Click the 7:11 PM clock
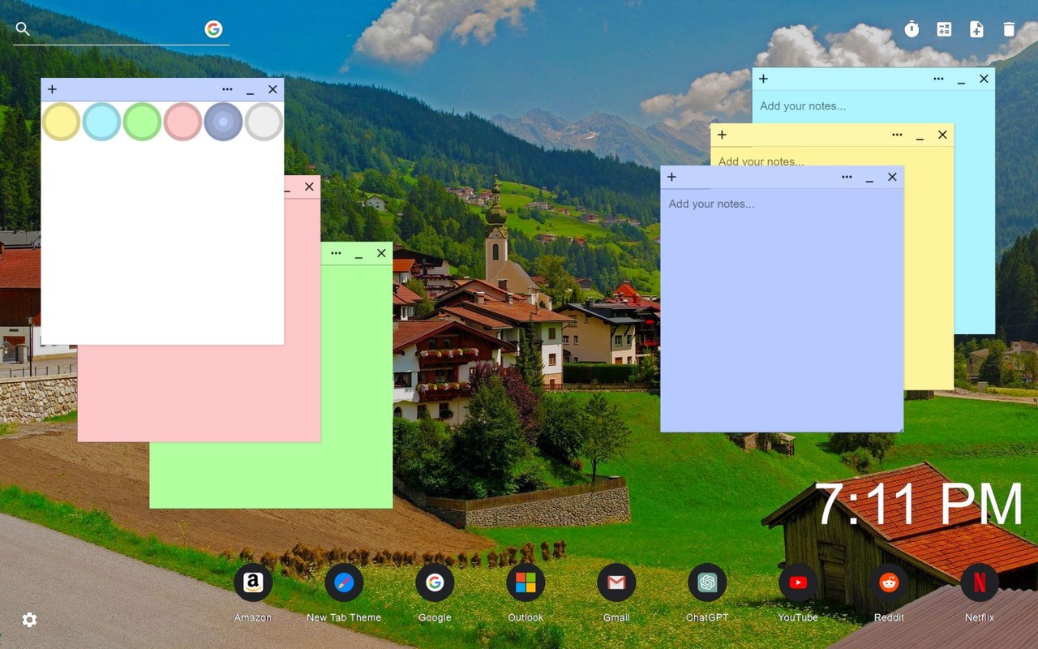This screenshot has width=1038, height=649. (x=919, y=505)
